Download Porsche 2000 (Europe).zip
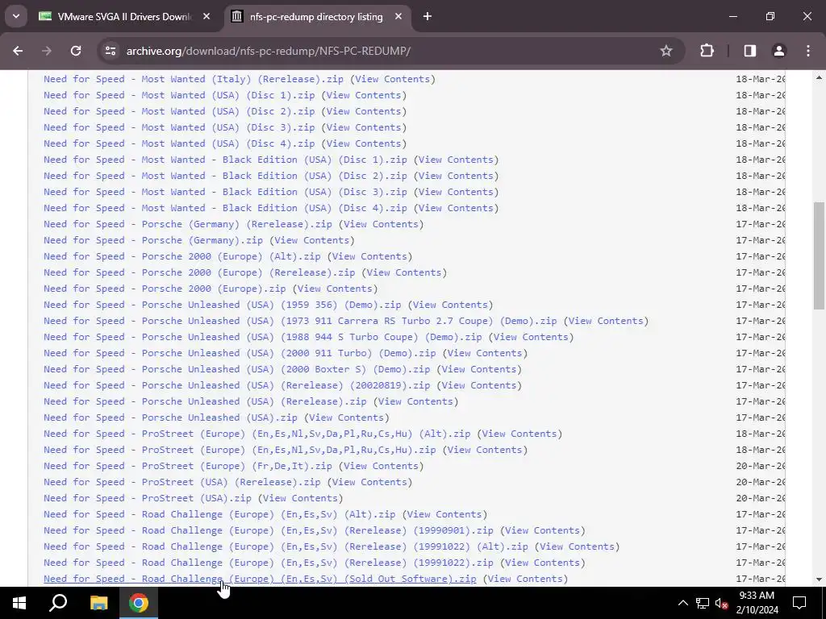The height and width of the screenshot is (619, 826). coord(165,289)
